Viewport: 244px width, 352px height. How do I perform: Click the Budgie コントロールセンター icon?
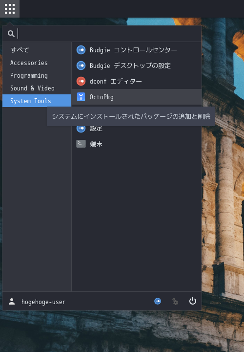(81, 50)
